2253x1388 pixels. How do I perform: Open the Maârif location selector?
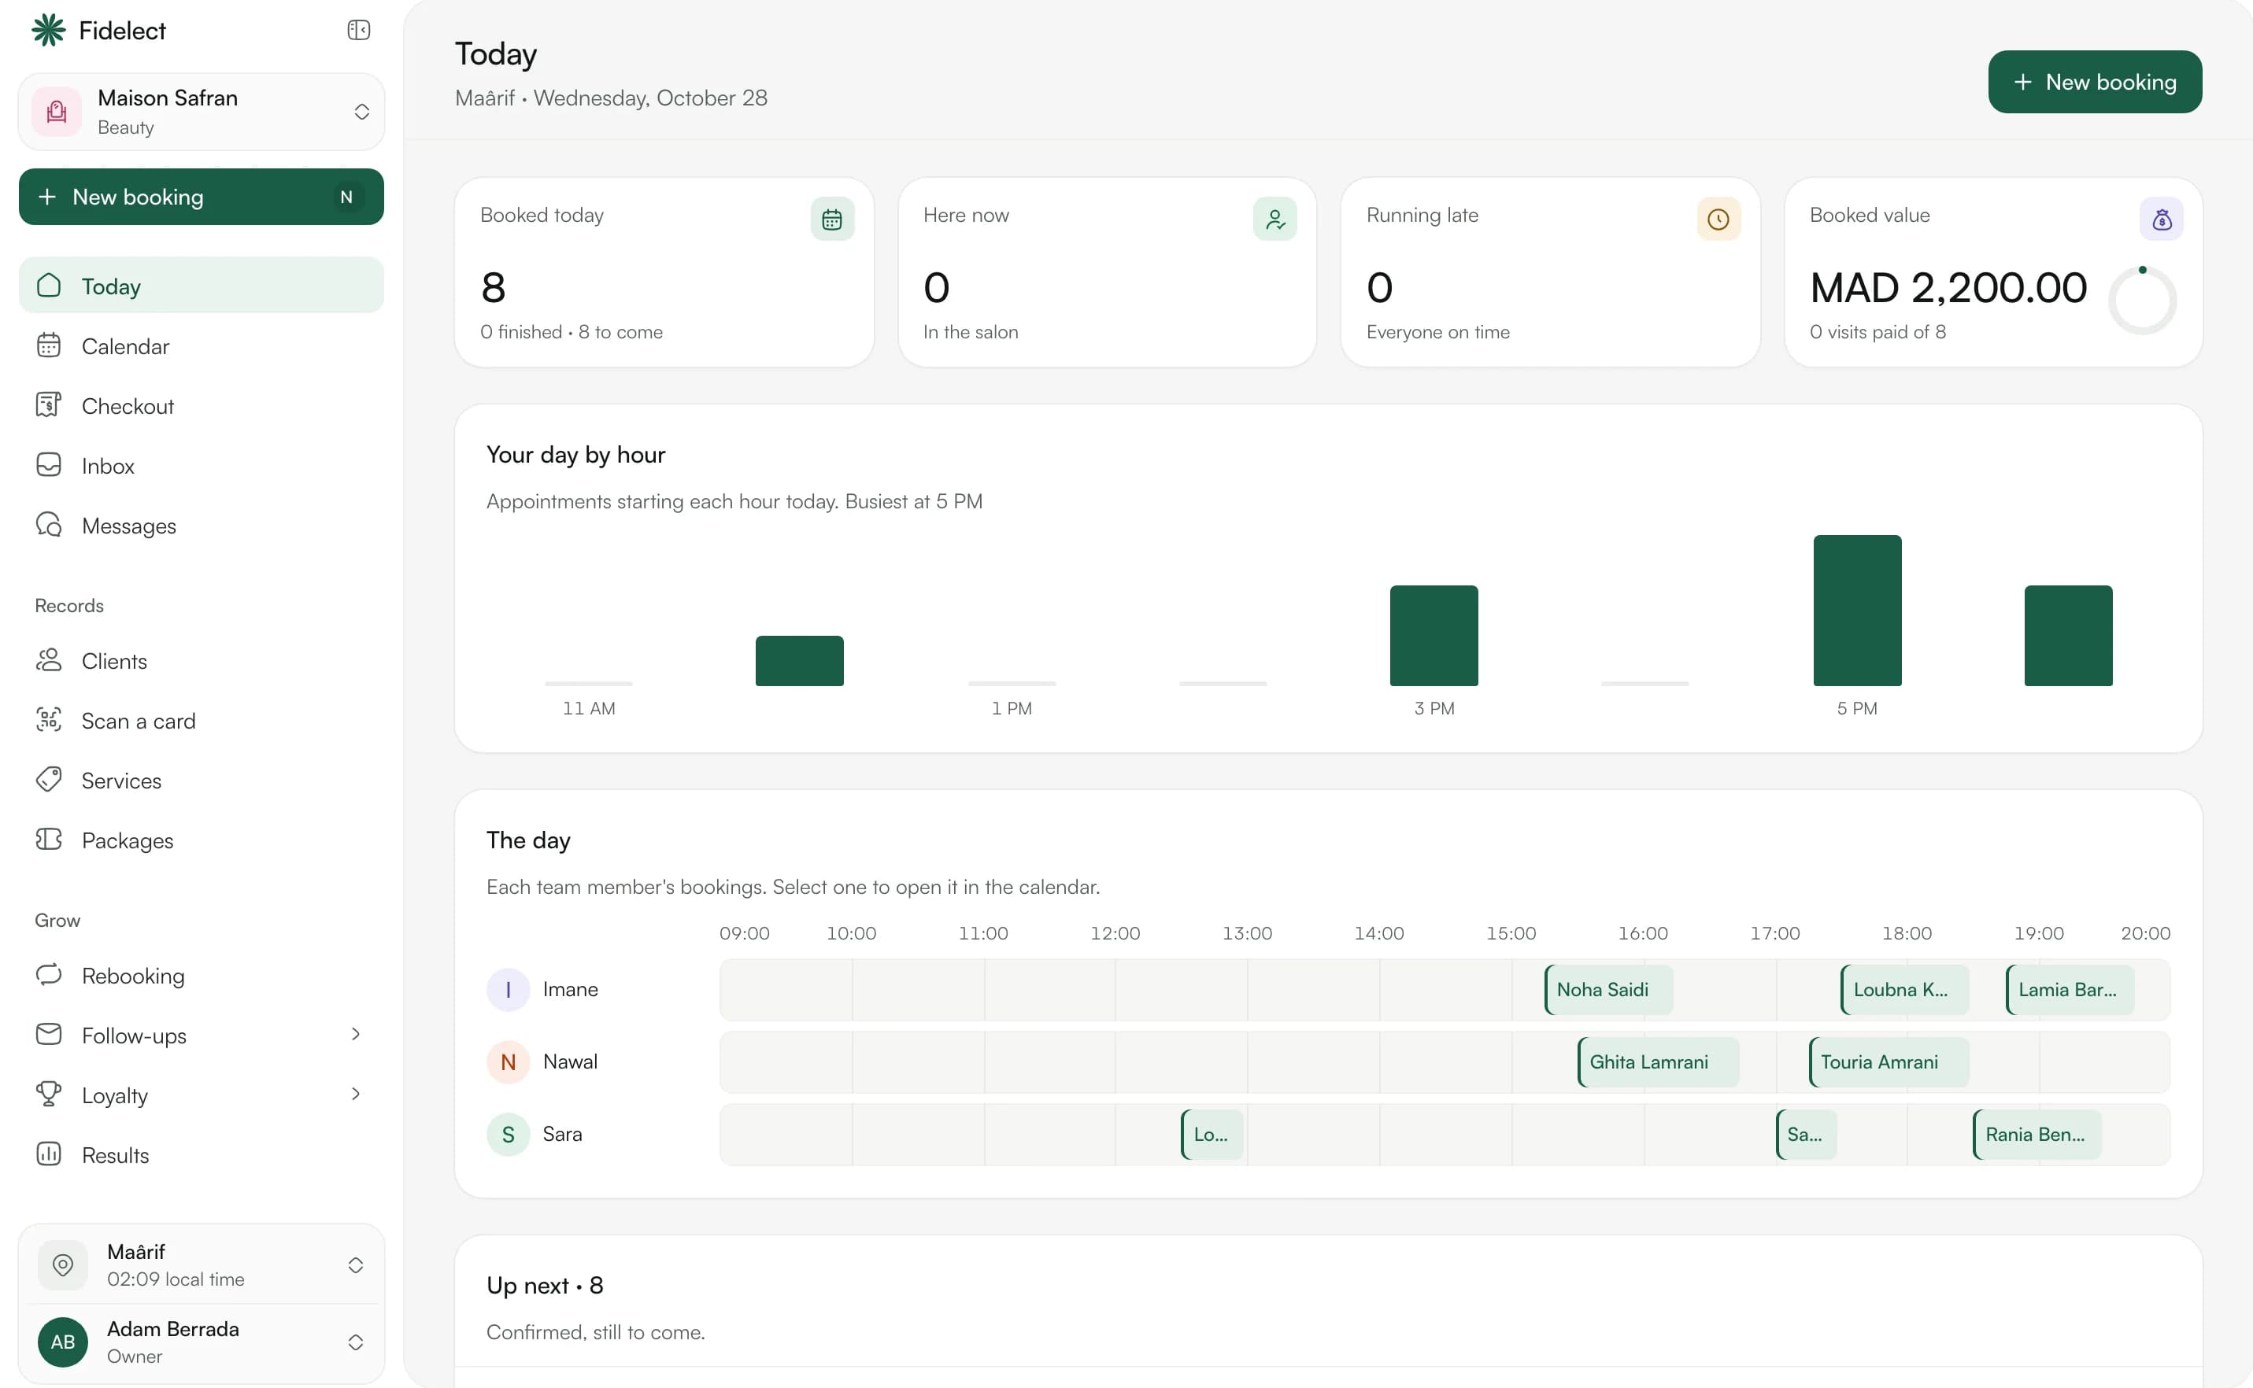point(202,1265)
